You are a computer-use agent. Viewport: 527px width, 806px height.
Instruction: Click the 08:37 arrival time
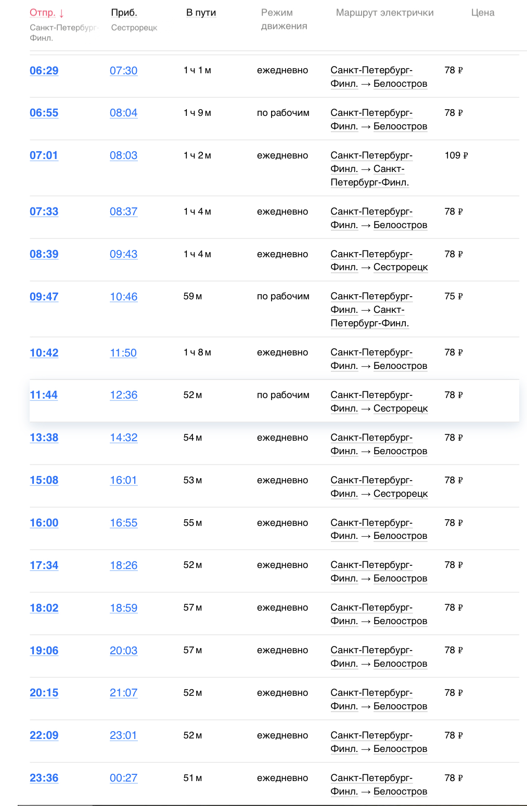123,212
